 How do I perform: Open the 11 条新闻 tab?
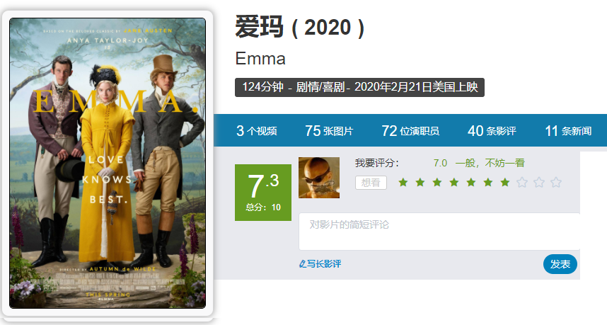[568, 131]
